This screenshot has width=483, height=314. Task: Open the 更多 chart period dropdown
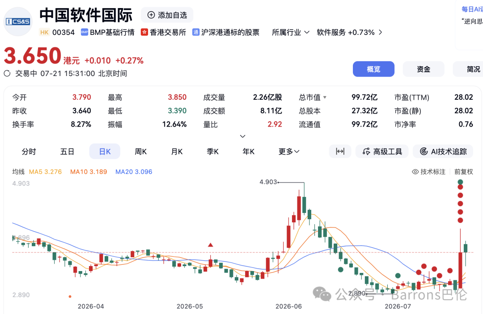pos(288,151)
